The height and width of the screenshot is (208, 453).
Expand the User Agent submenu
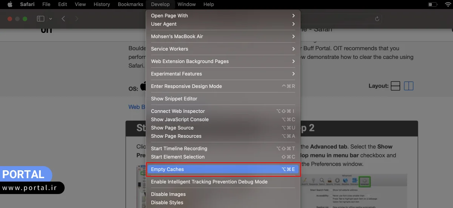click(x=223, y=24)
